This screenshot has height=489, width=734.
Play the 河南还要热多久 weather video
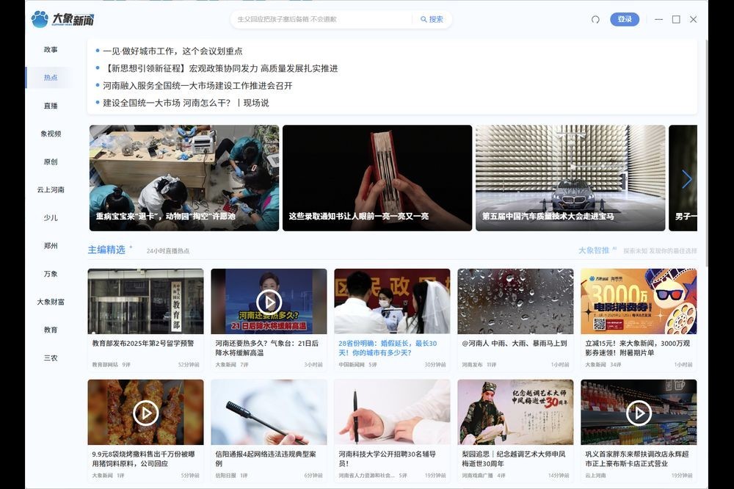(269, 302)
